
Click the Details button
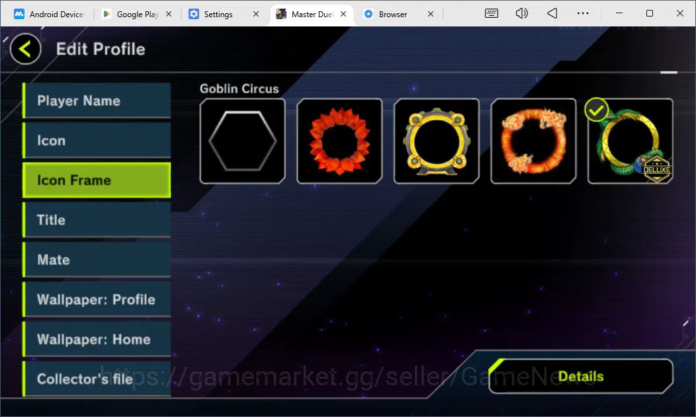(581, 376)
